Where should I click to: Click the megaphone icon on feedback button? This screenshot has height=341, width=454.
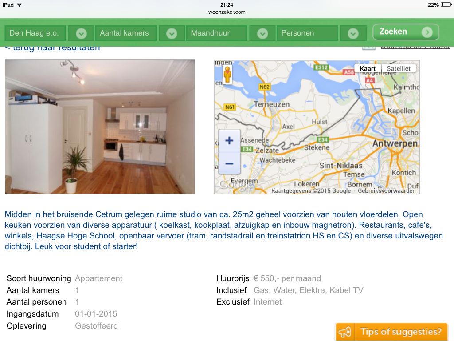(345, 332)
